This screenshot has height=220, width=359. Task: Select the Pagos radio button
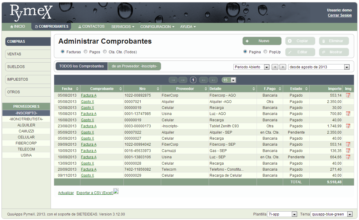pos(86,52)
